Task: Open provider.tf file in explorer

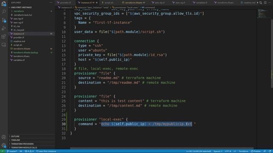Action: pyautogui.click(x=32, y=37)
